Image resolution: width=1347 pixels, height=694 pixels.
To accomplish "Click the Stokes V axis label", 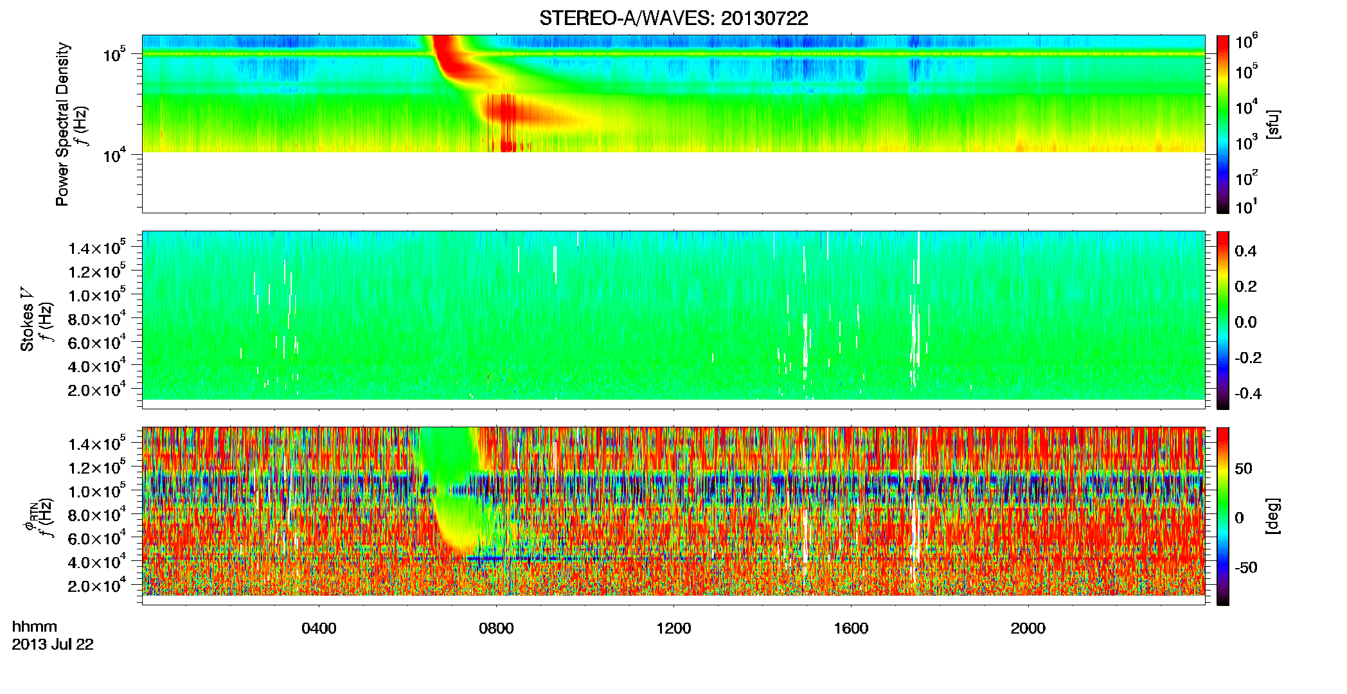I will pyautogui.click(x=28, y=319).
